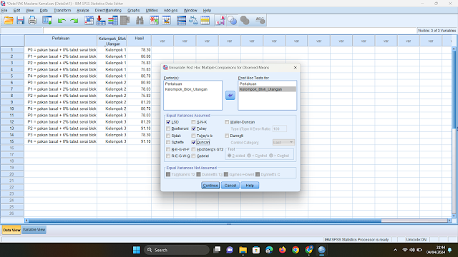Click the Type I/Type II Error Ratio field
Viewport: 458px width, 257px height.
click(280, 128)
